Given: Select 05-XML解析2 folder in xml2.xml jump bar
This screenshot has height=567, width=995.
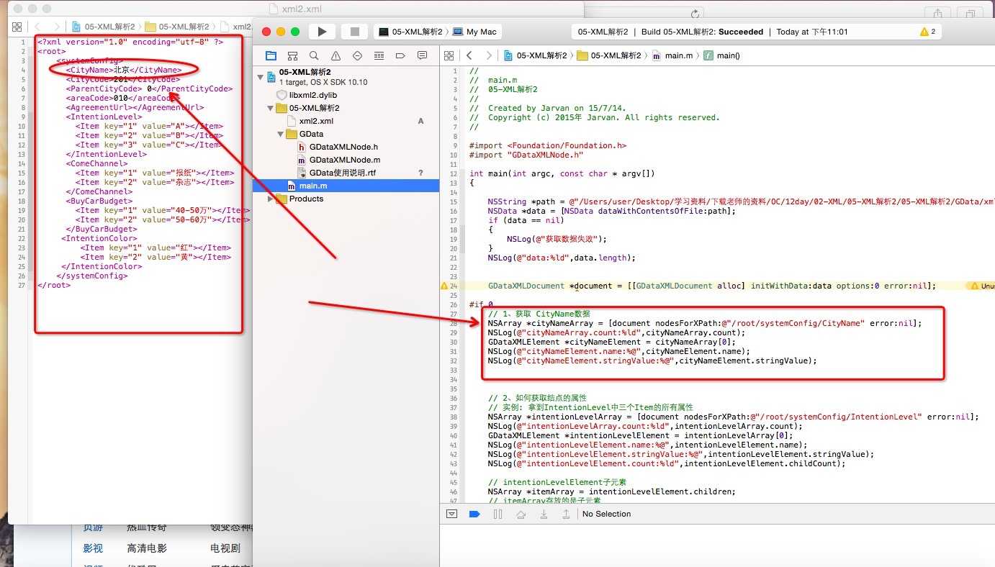Looking at the screenshot, I should pos(177,27).
